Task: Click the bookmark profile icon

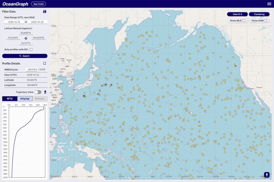Action: tap(45, 64)
